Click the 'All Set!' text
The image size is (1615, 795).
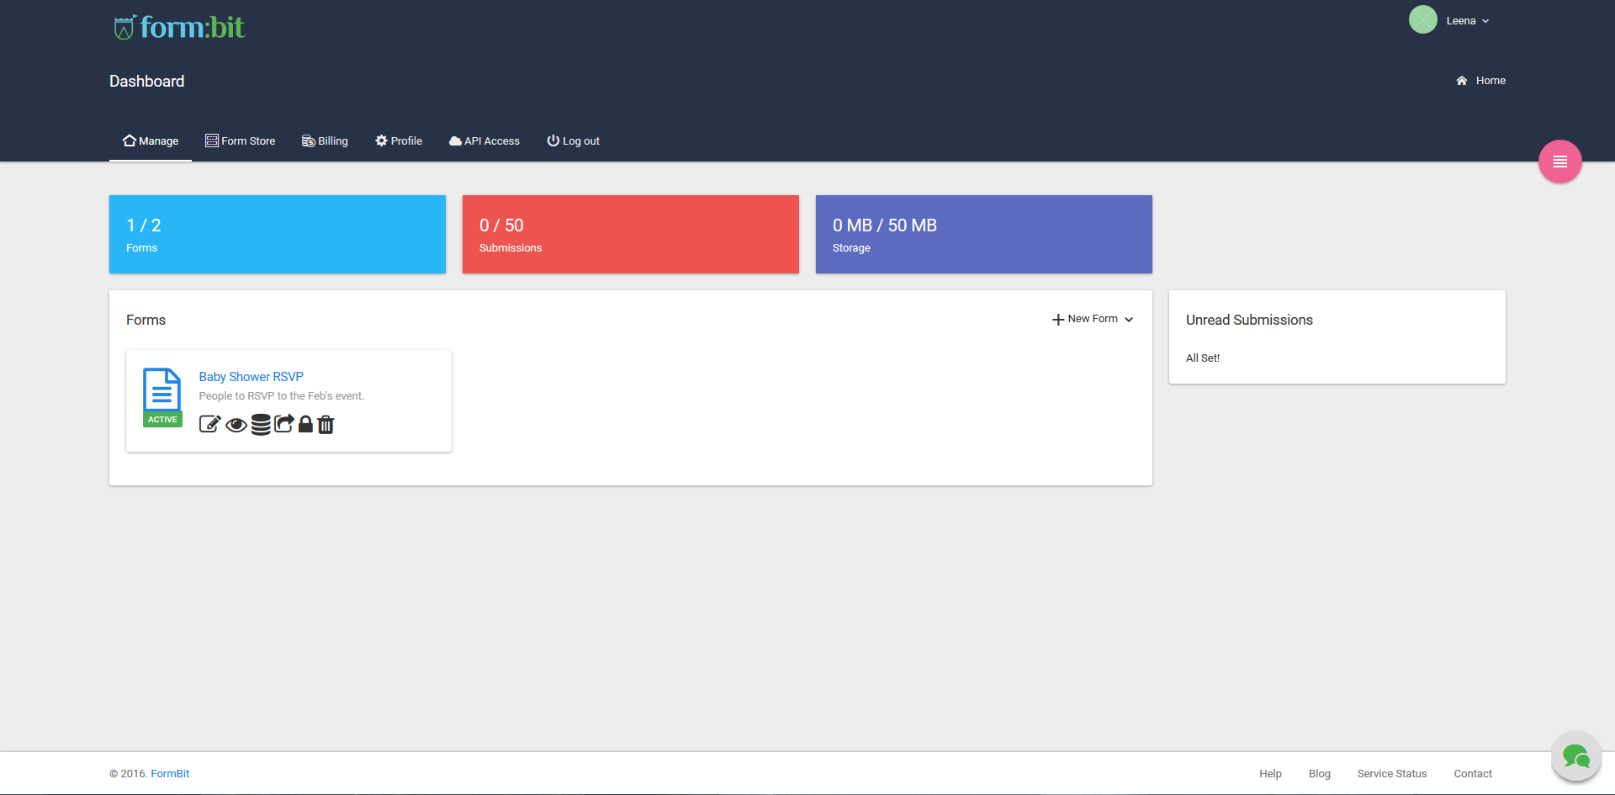1203,358
